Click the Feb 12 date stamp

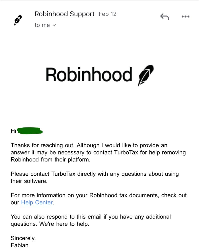click(107, 14)
